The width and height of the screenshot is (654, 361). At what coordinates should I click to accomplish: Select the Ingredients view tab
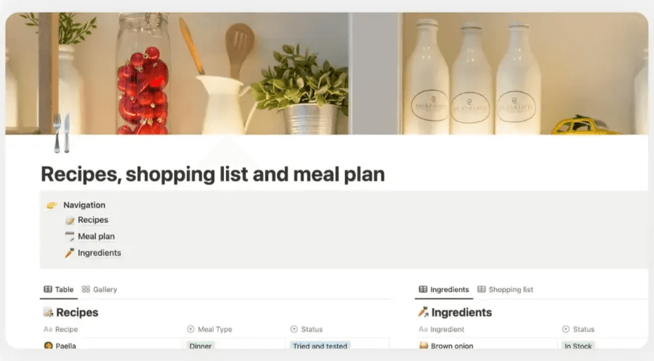444,289
